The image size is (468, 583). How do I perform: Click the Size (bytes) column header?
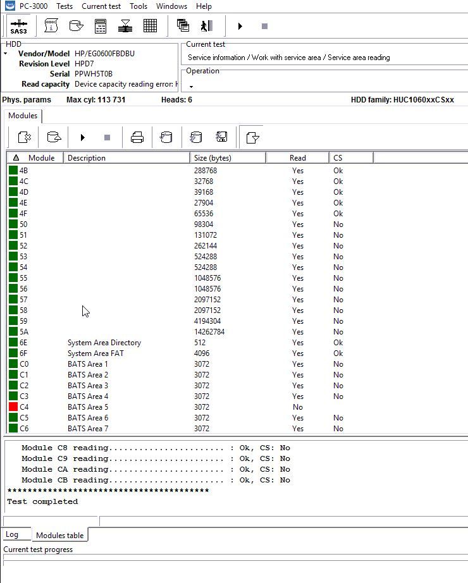[x=212, y=158]
